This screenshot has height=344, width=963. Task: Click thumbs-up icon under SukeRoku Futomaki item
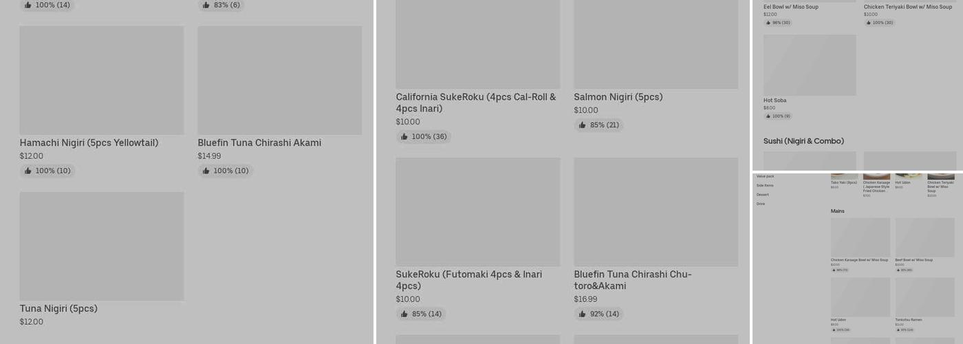(404, 314)
